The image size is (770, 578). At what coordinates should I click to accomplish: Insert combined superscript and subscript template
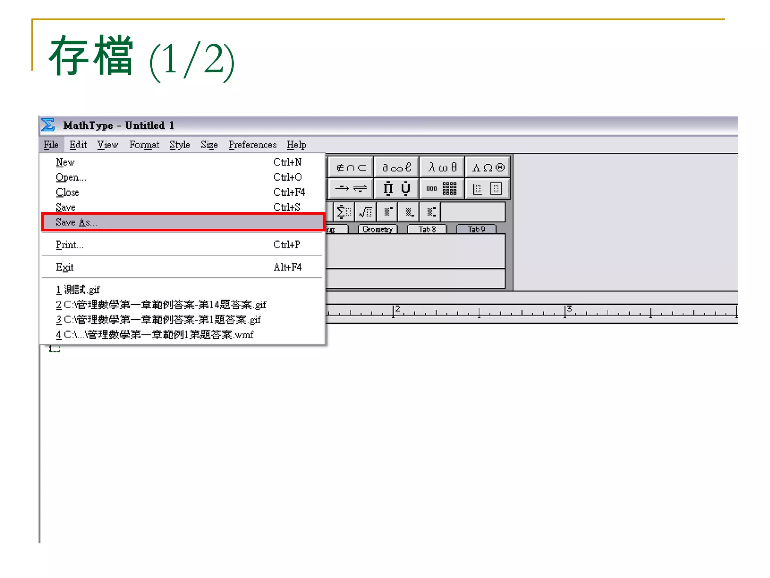coord(431,212)
